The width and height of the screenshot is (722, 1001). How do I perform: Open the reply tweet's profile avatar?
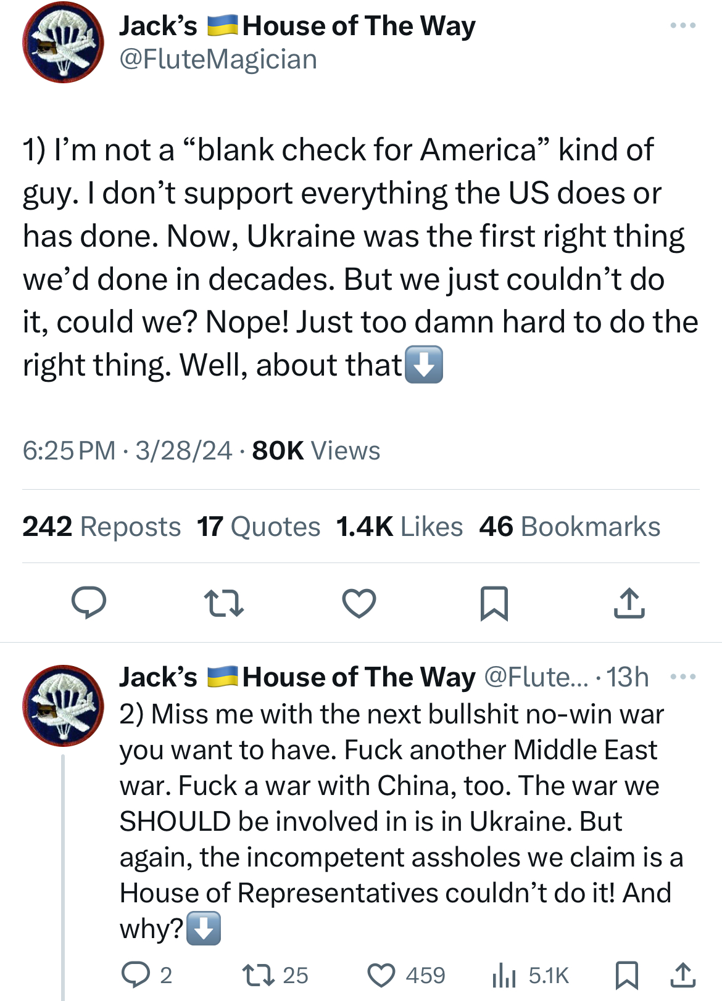(x=63, y=705)
